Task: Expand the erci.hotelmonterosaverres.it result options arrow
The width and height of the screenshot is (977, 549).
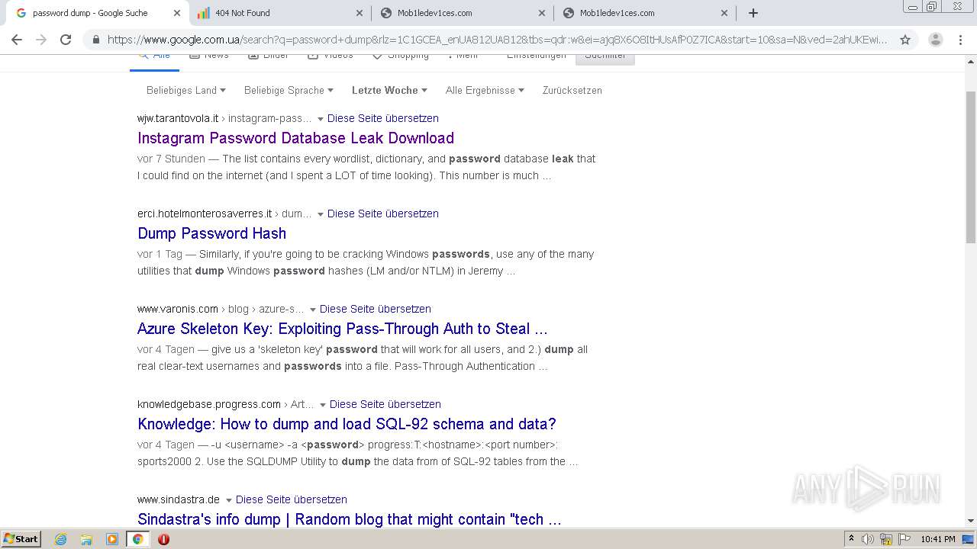Action: tap(321, 214)
